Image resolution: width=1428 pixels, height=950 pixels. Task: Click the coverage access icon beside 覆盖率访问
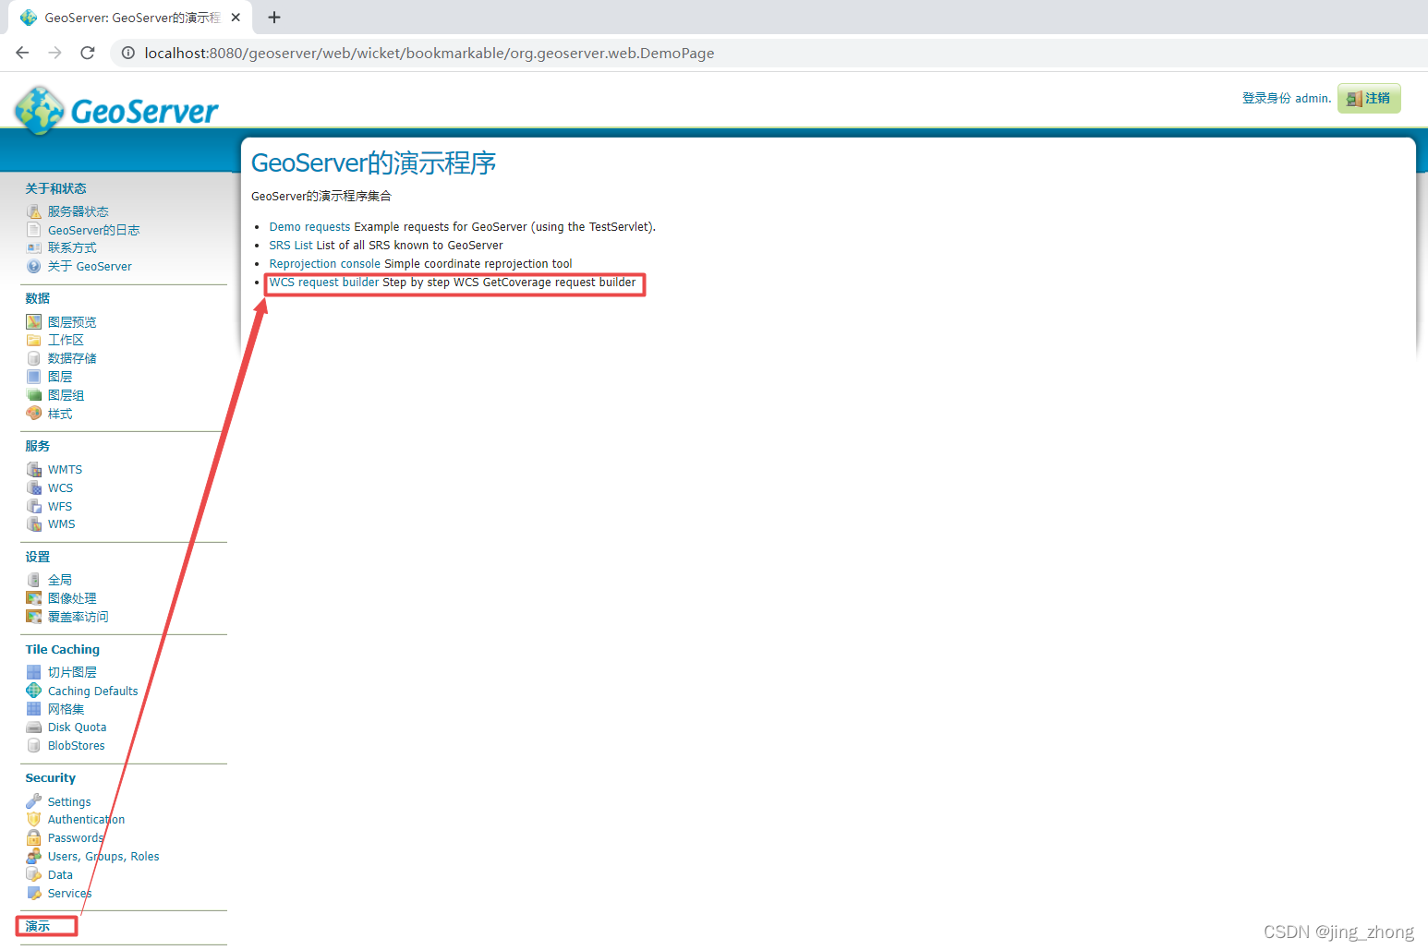tap(34, 616)
